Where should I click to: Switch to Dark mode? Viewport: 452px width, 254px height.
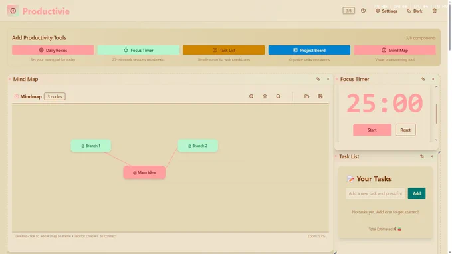[415, 11]
